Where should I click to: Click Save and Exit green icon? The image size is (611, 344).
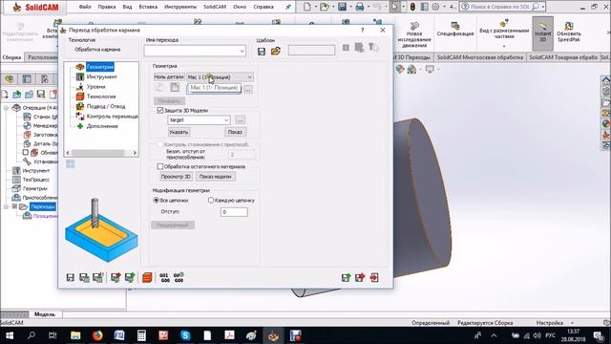pyautogui.click(x=346, y=277)
